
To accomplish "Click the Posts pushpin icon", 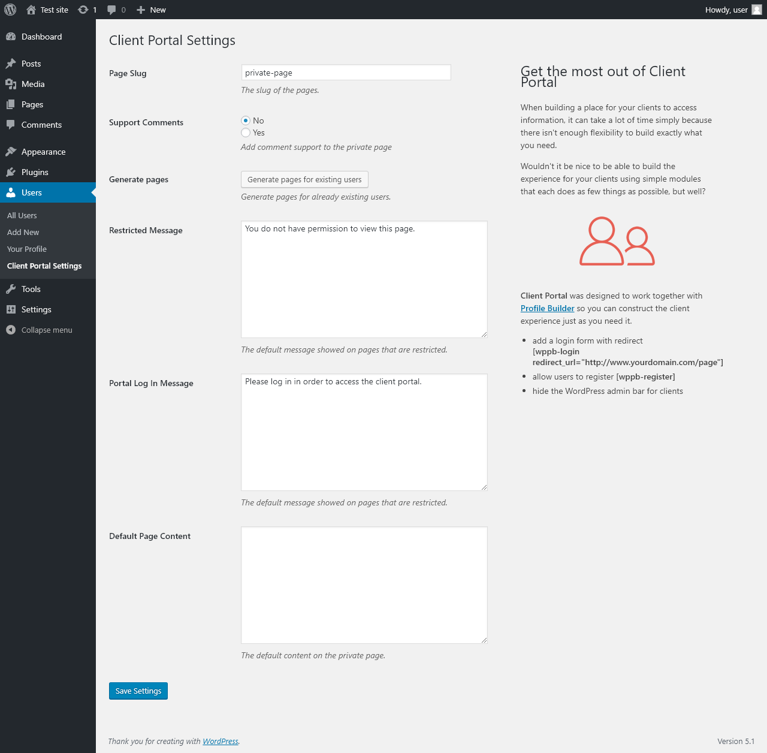I will click(x=11, y=64).
